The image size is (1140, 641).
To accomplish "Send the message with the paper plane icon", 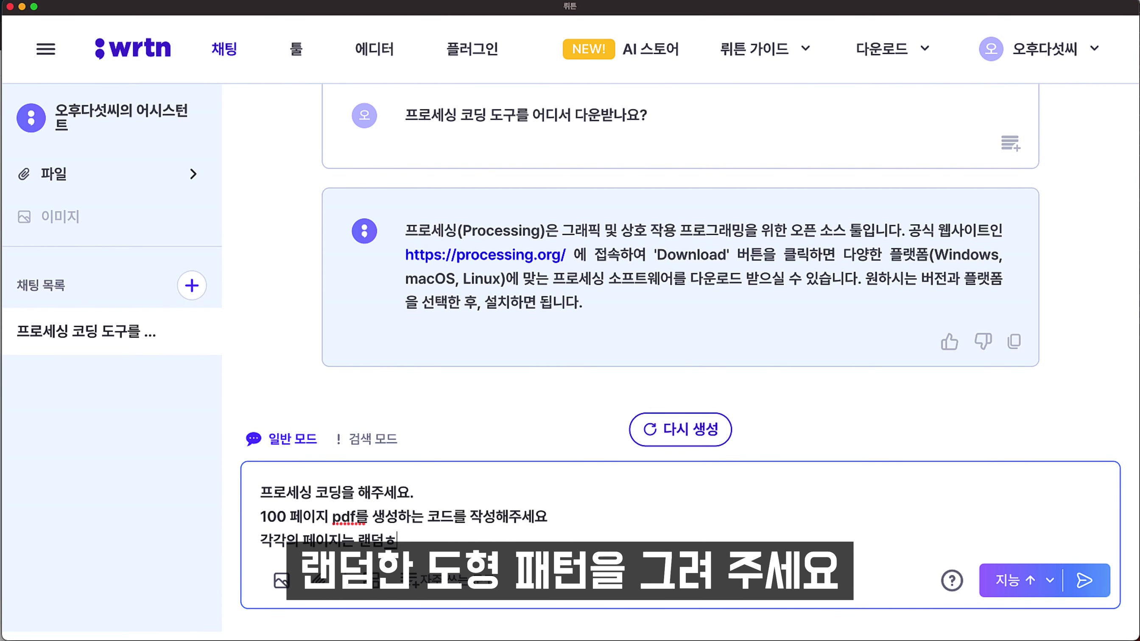I will pos(1084,580).
